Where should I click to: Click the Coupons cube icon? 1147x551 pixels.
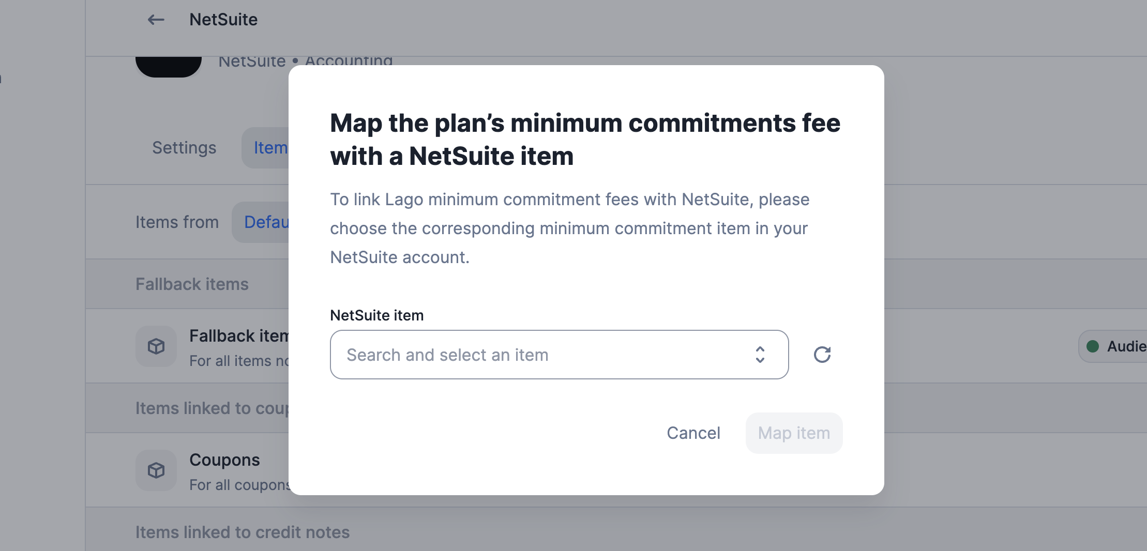click(x=156, y=470)
